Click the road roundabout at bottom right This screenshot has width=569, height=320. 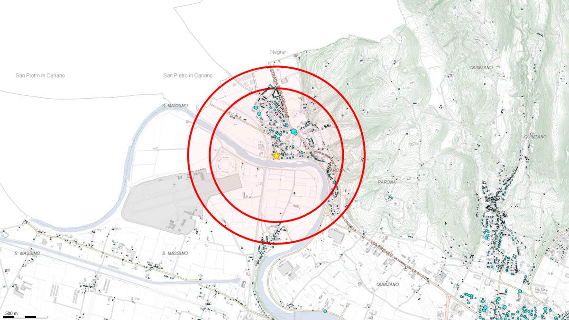coord(449,299)
